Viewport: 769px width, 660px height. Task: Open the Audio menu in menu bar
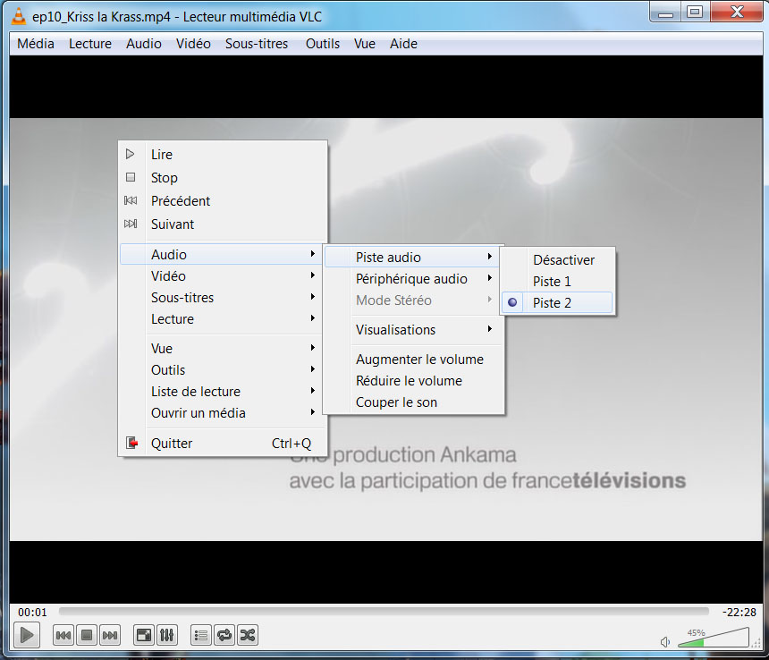pos(144,44)
